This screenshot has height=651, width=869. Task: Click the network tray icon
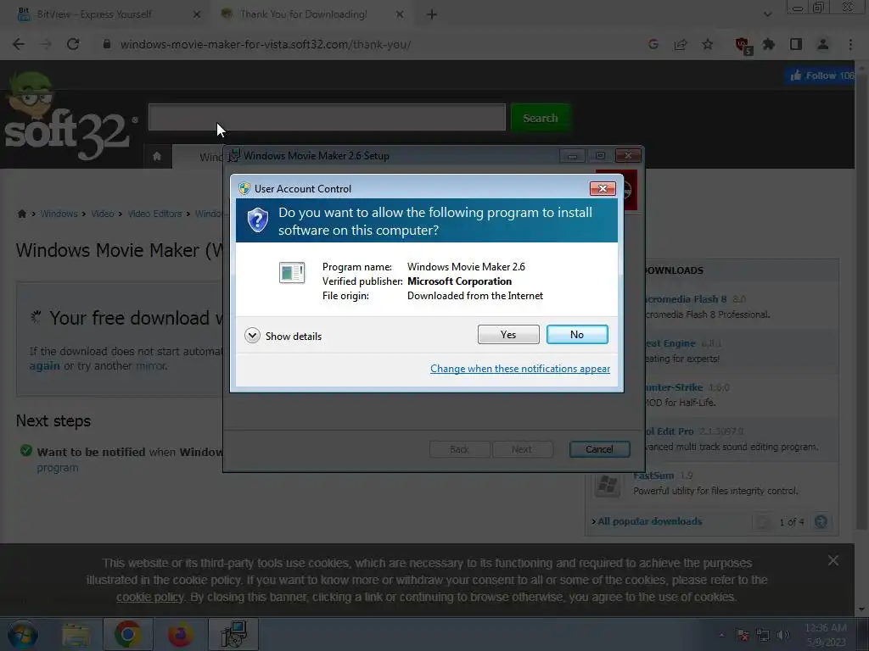pos(763,635)
